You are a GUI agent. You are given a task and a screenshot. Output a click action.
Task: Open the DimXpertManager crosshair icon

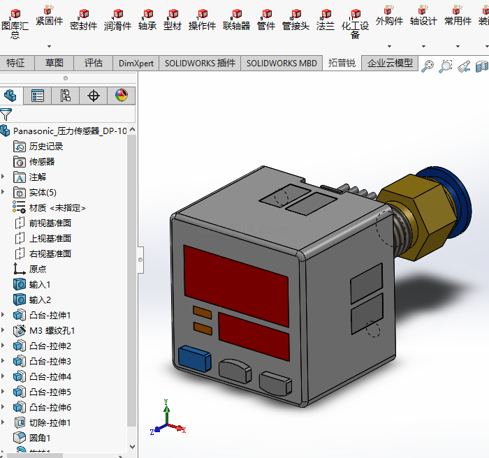tap(94, 96)
